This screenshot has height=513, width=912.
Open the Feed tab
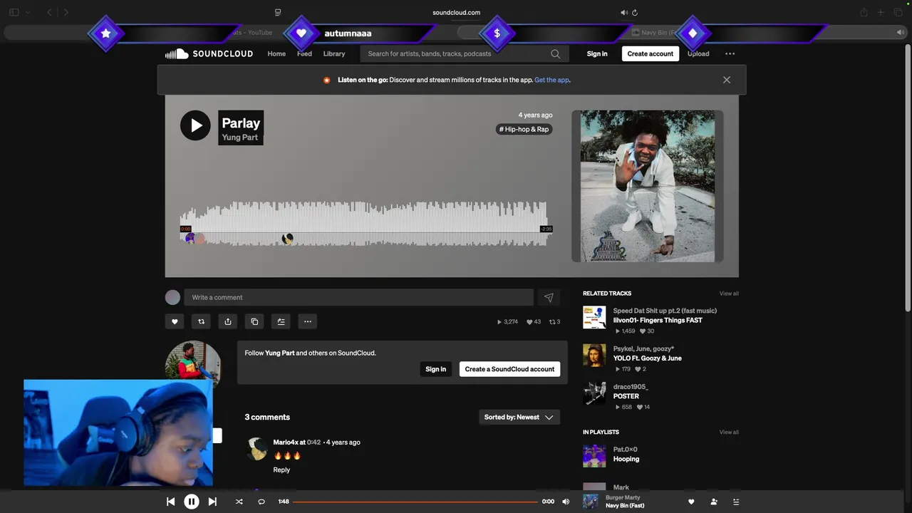coord(304,53)
